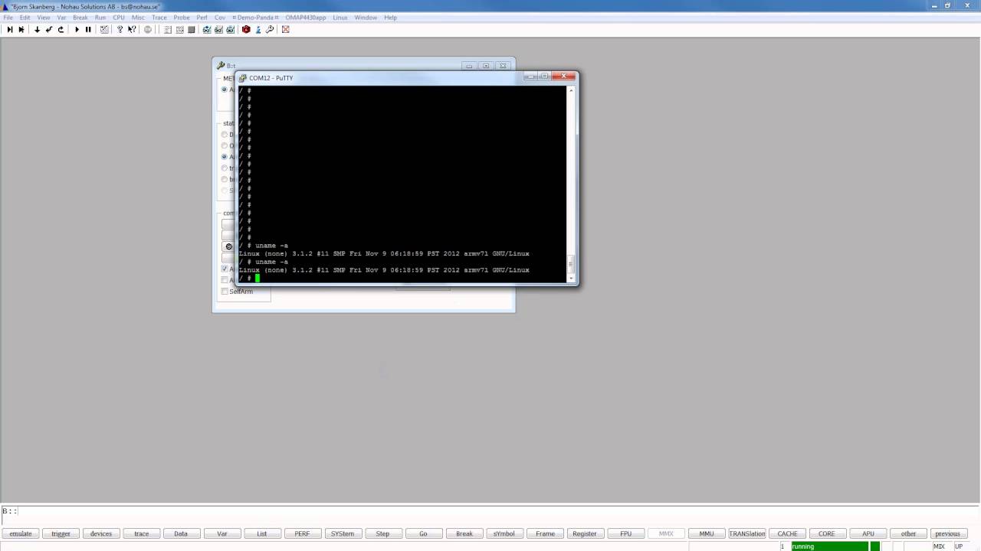Select the second radio in the state group

coord(225,145)
